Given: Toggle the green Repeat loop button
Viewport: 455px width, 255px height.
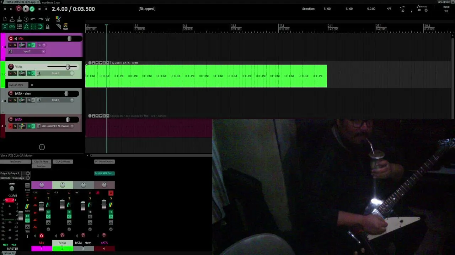Looking at the screenshot, I should click(32, 9).
